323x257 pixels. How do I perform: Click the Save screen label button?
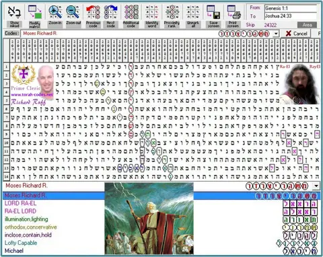click(213, 24)
